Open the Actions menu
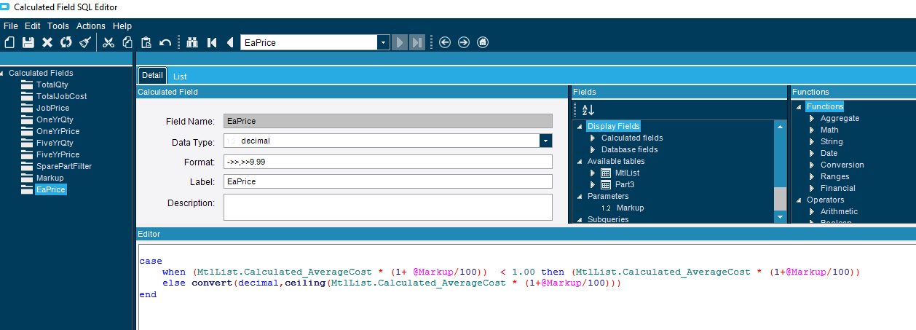 pos(90,25)
